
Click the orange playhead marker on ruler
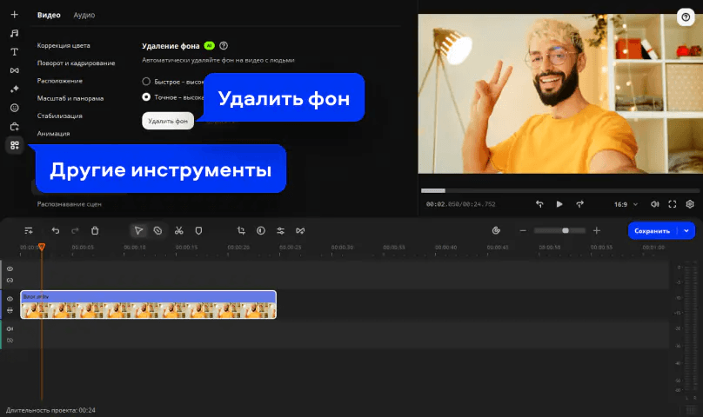click(x=42, y=247)
